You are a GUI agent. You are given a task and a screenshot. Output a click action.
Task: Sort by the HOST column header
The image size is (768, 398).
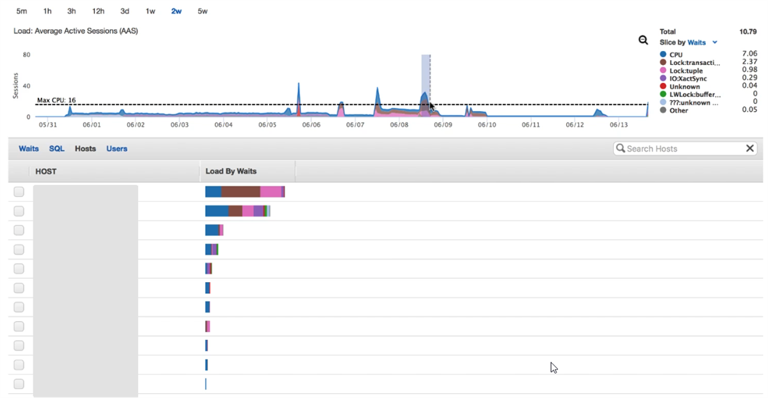coord(45,171)
